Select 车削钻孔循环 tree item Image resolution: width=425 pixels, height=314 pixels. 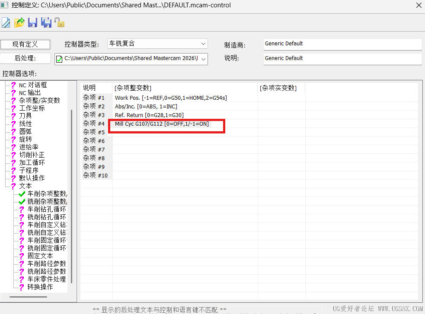(x=47, y=209)
